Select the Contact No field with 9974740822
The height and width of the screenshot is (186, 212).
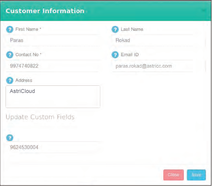tap(53, 66)
